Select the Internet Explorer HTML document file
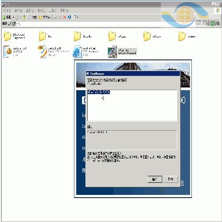Image resolution: width=222 pixels, height=222 pixels. tap(86, 52)
